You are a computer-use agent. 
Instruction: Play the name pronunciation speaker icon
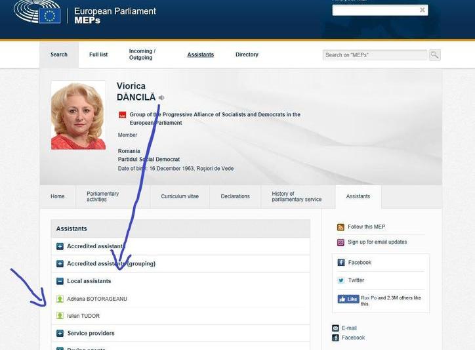point(161,97)
